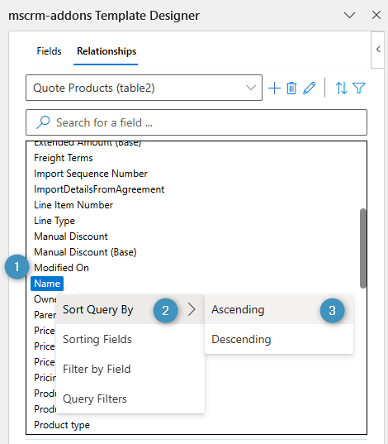
Task: Select the Line Item Number field
Action: (73, 205)
